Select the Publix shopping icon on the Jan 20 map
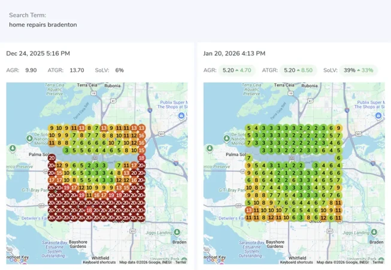 (x=378, y=116)
